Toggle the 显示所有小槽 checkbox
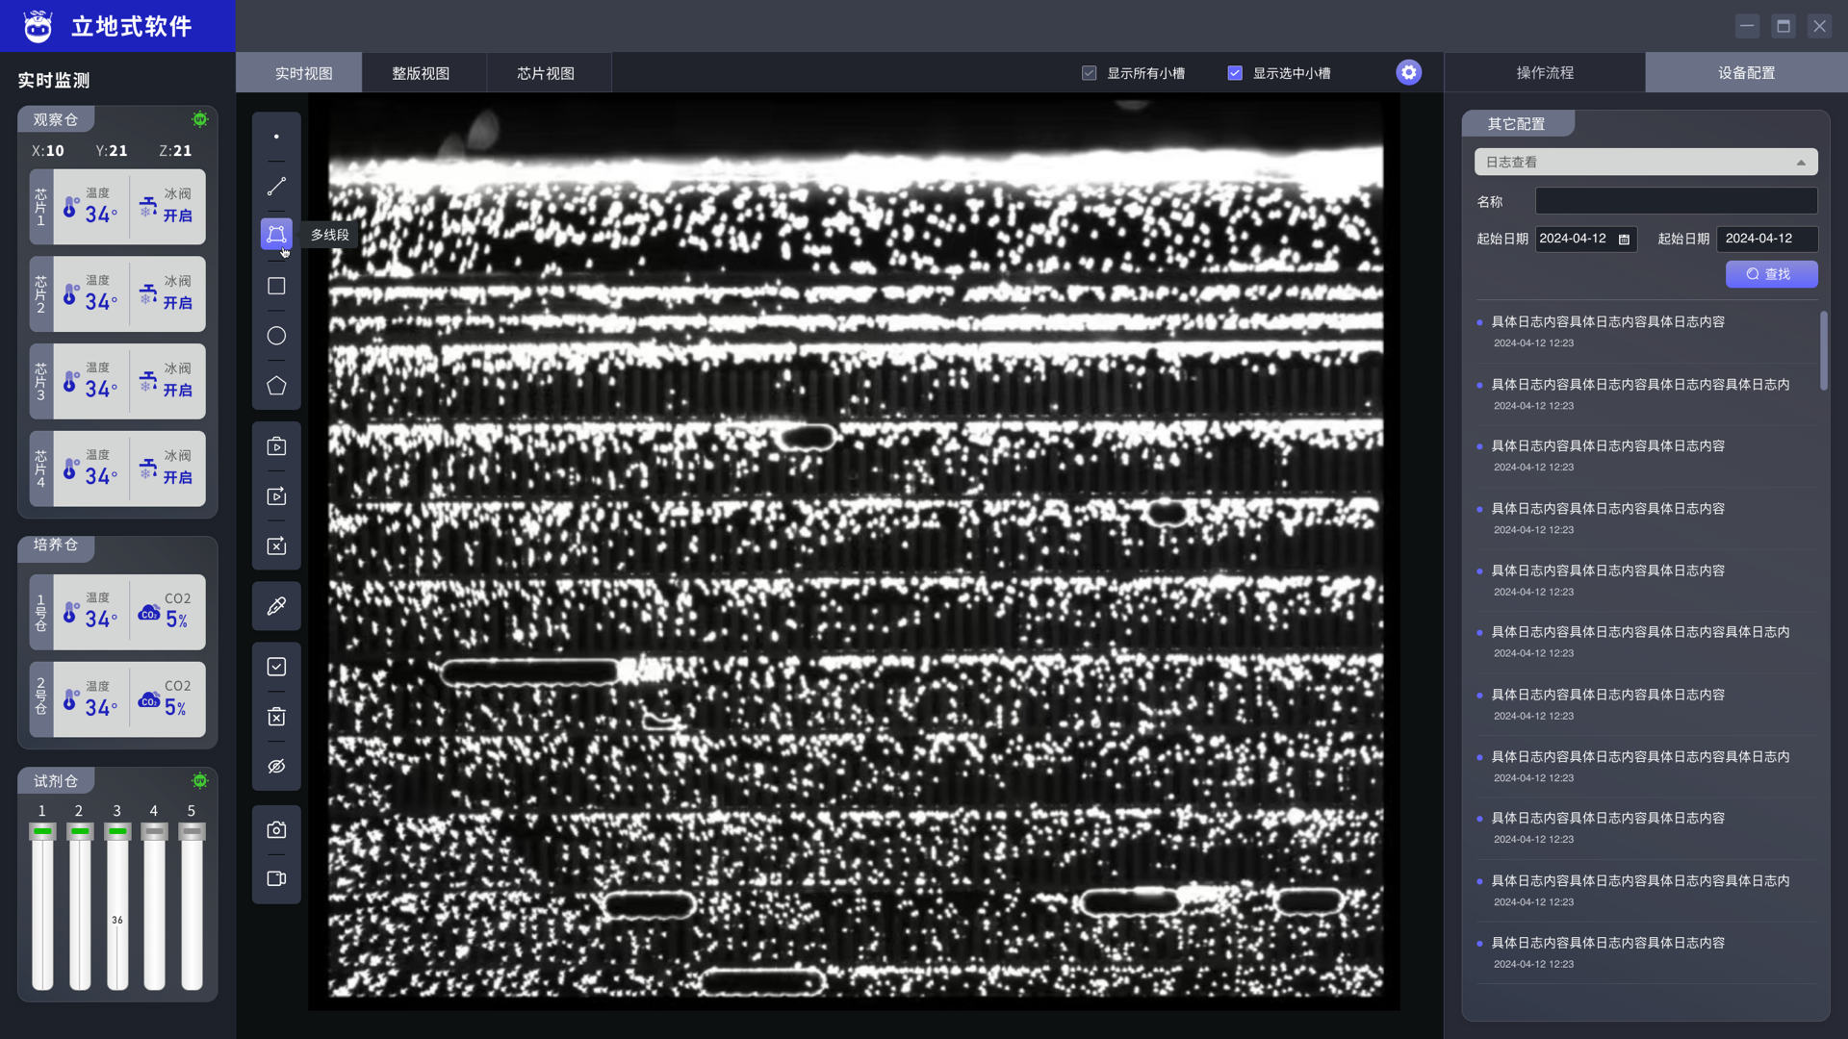This screenshot has width=1848, height=1039. [x=1090, y=73]
